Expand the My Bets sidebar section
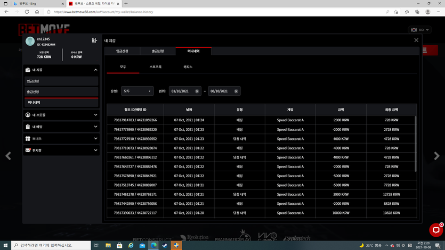The image size is (445, 250). (95, 127)
